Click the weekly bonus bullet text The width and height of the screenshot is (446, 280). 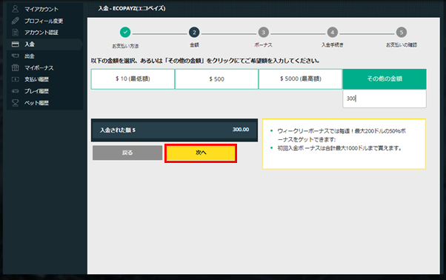tap(342, 135)
